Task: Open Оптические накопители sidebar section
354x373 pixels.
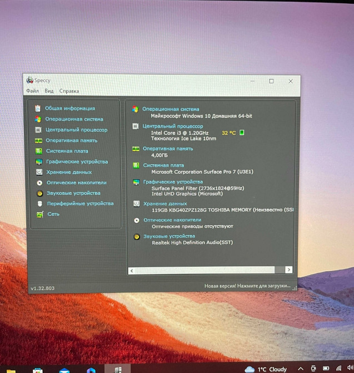Action: click(76, 183)
